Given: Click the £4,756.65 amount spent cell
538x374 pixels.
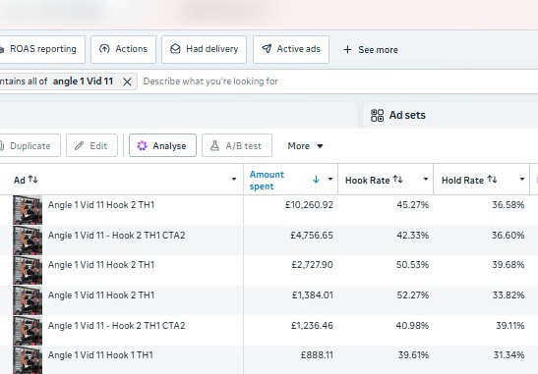Looking at the screenshot, I should click(x=312, y=236).
